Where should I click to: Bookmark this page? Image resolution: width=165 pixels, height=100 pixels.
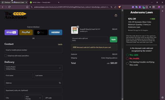[27, 7]
